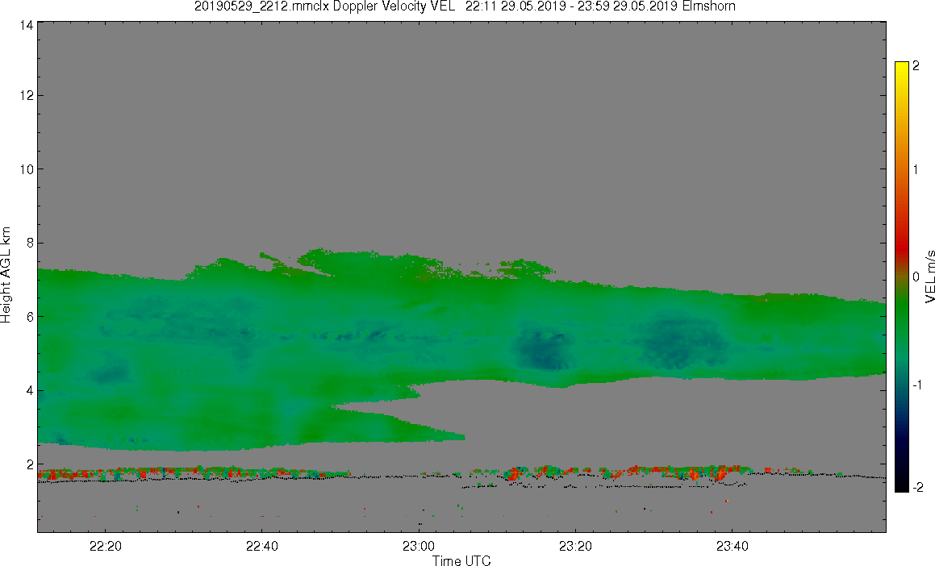The height and width of the screenshot is (566, 935).
Task: Click the 'Time UTC' axis label
Action: [461, 560]
